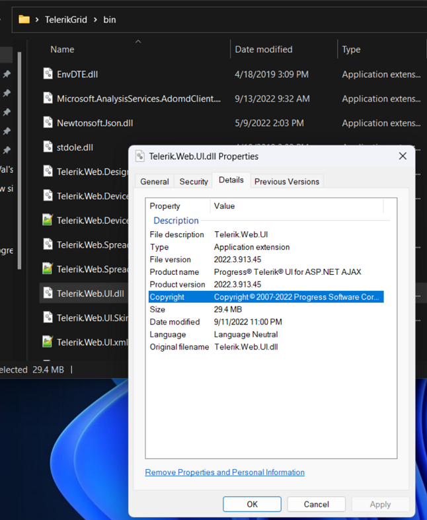Select Newtonsoft.Json.dll file name
427x520 pixels.
click(x=95, y=123)
